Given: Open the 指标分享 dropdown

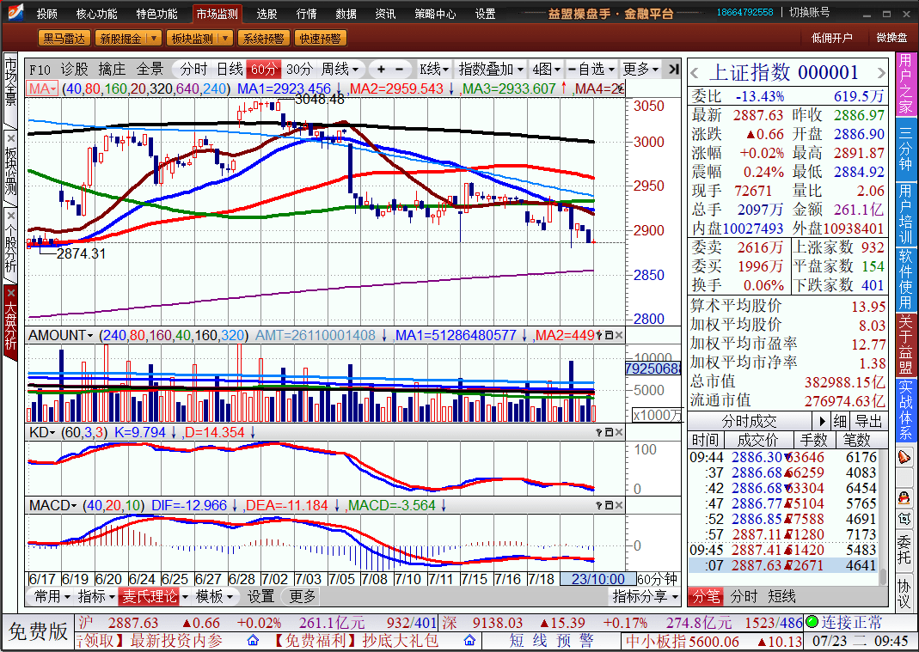Looking at the screenshot, I should (646, 596).
